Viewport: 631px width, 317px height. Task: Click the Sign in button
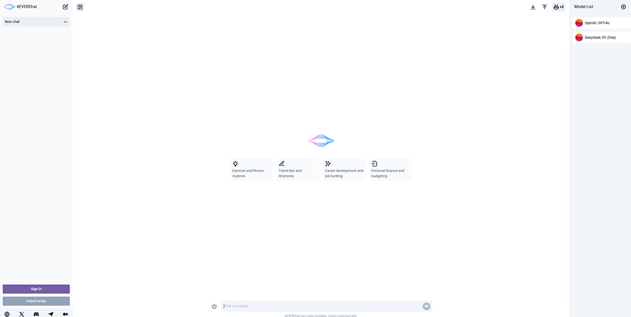click(36, 289)
